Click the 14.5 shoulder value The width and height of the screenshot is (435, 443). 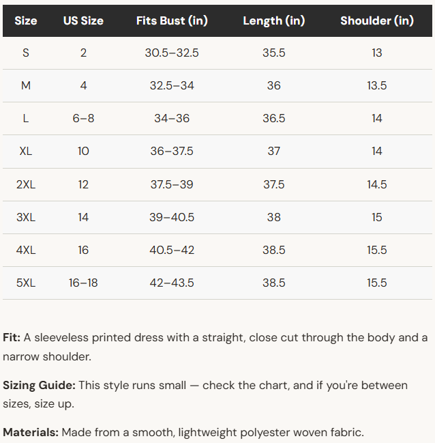[377, 184]
